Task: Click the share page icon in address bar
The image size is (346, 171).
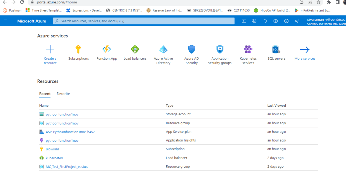Action: coord(310,2)
